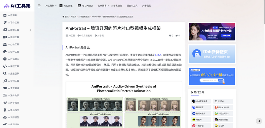
Task: Go to 关于我们 in top navigation
Action: tap(146, 6)
